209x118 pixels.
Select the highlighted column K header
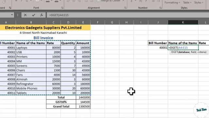[x=183, y=22]
